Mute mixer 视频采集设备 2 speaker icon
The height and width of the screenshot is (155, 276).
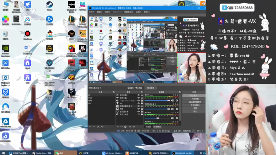(x=172, y=109)
